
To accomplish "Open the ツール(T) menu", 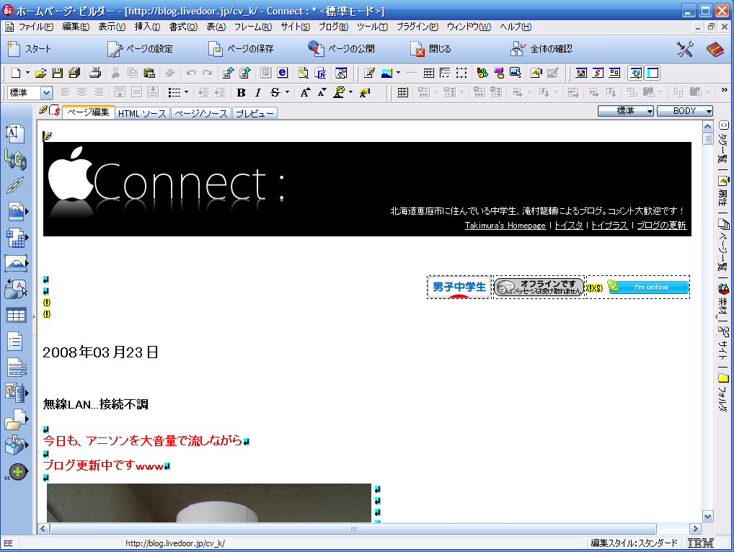I will [372, 27].
